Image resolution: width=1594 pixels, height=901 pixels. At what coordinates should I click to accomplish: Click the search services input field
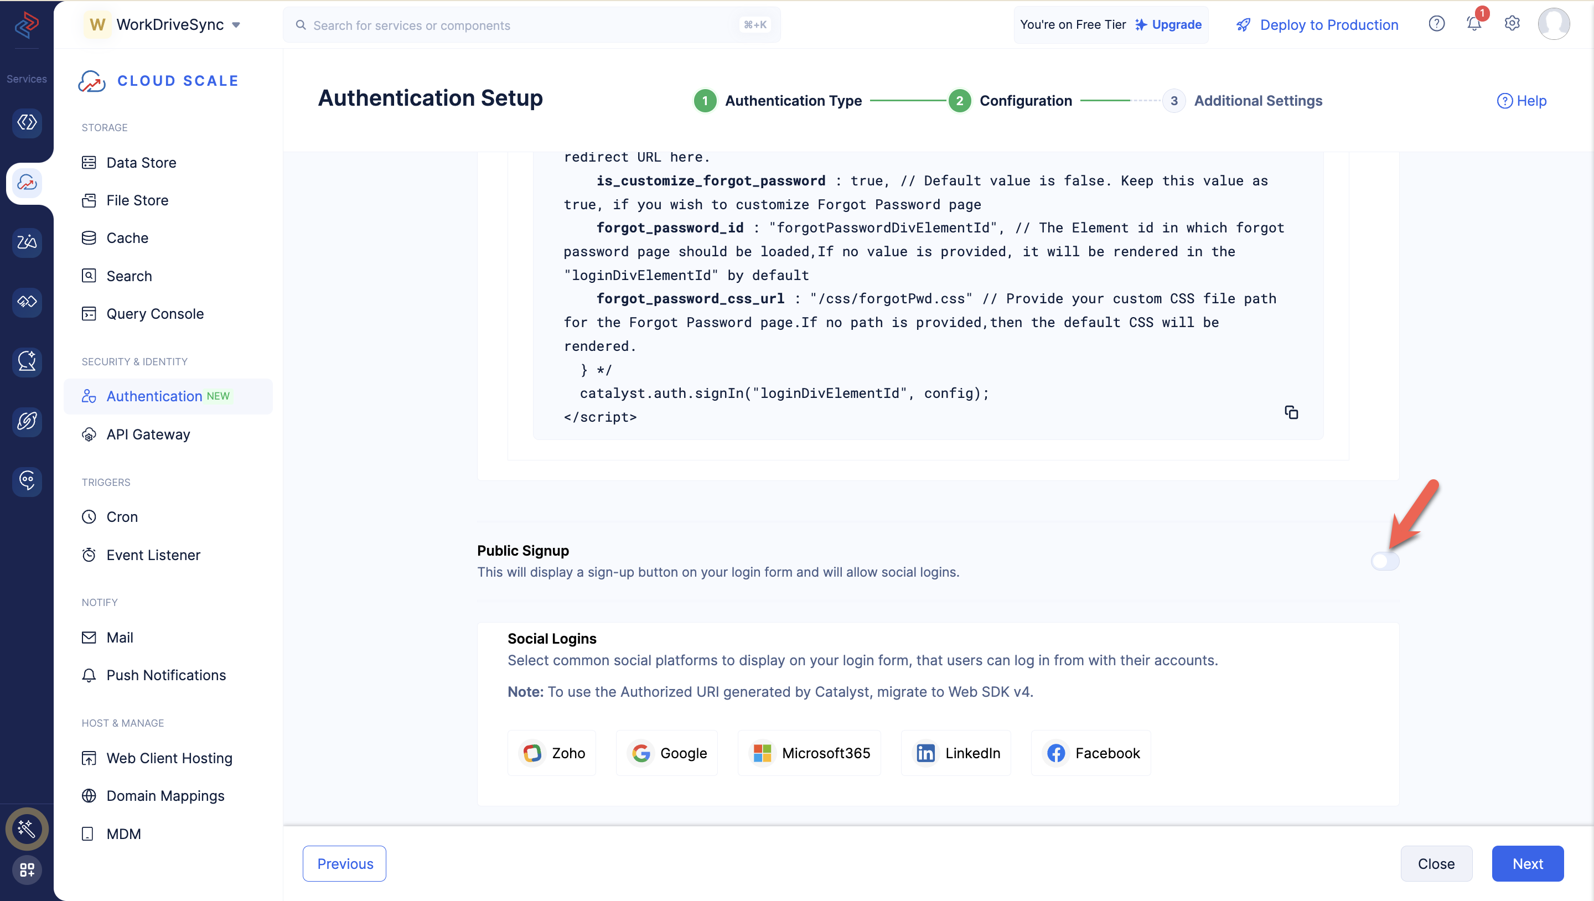pos(532,25)
